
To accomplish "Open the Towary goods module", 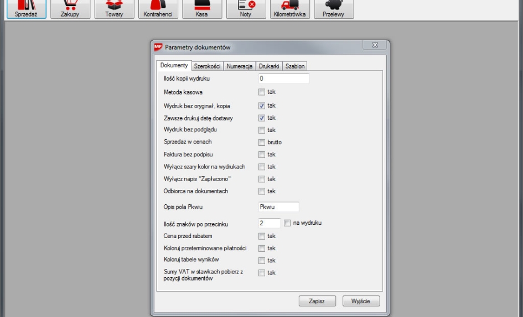I will [114, 9].
